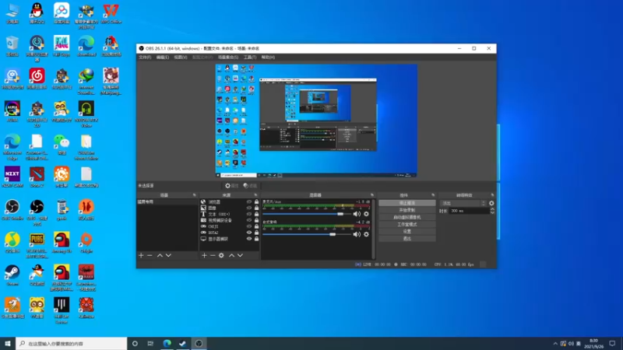
Task: Pop out the 混音器 dock panel
Action: coord(372,195)
